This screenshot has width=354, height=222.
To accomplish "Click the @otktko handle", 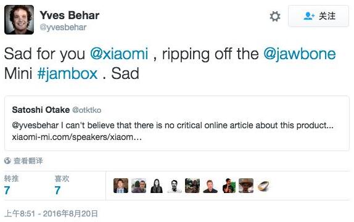I will 87,110.
